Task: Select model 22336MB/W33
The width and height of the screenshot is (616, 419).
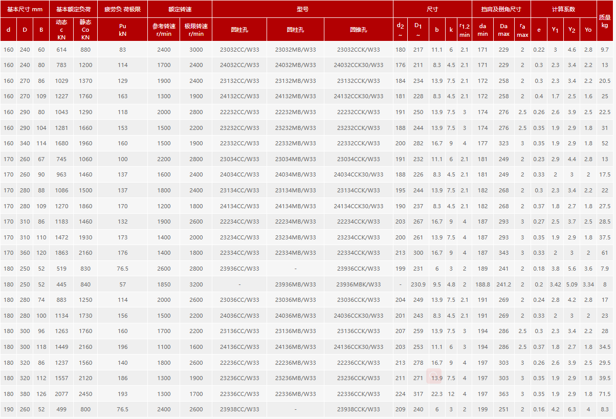Action: click(295, 394)
